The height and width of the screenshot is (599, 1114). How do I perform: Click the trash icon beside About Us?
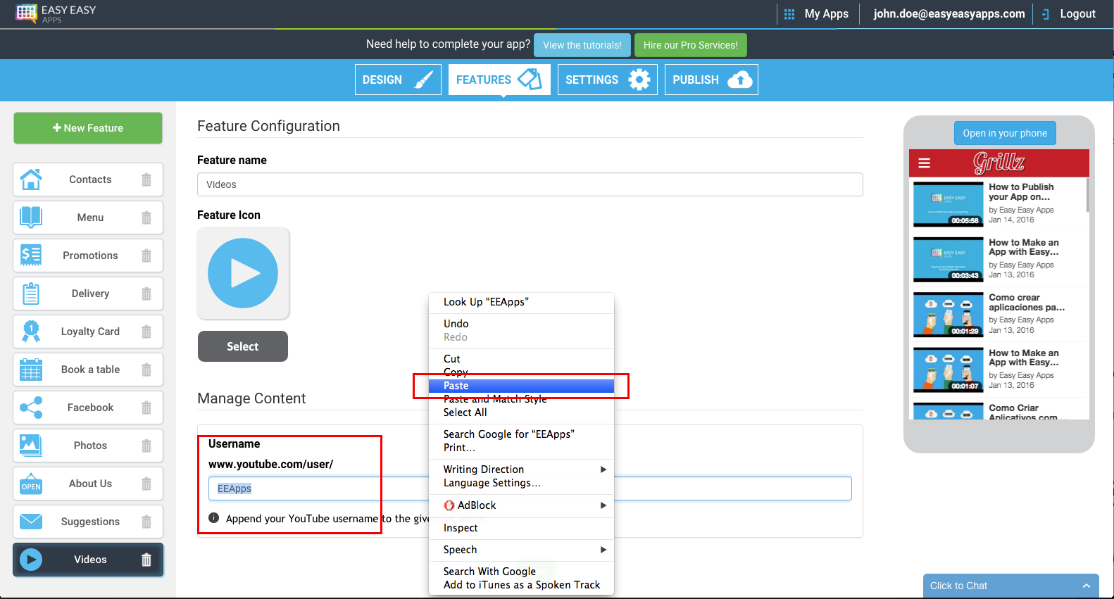pyautogui.click(x=146, y=484)
